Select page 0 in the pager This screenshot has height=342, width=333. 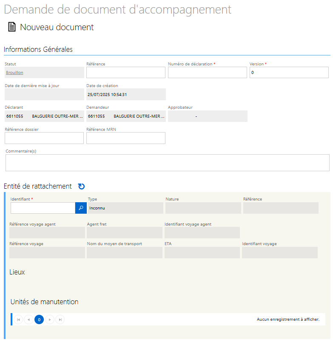[39, 319]
